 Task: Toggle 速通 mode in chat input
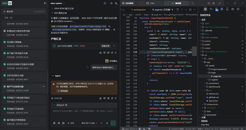point(71,123)
